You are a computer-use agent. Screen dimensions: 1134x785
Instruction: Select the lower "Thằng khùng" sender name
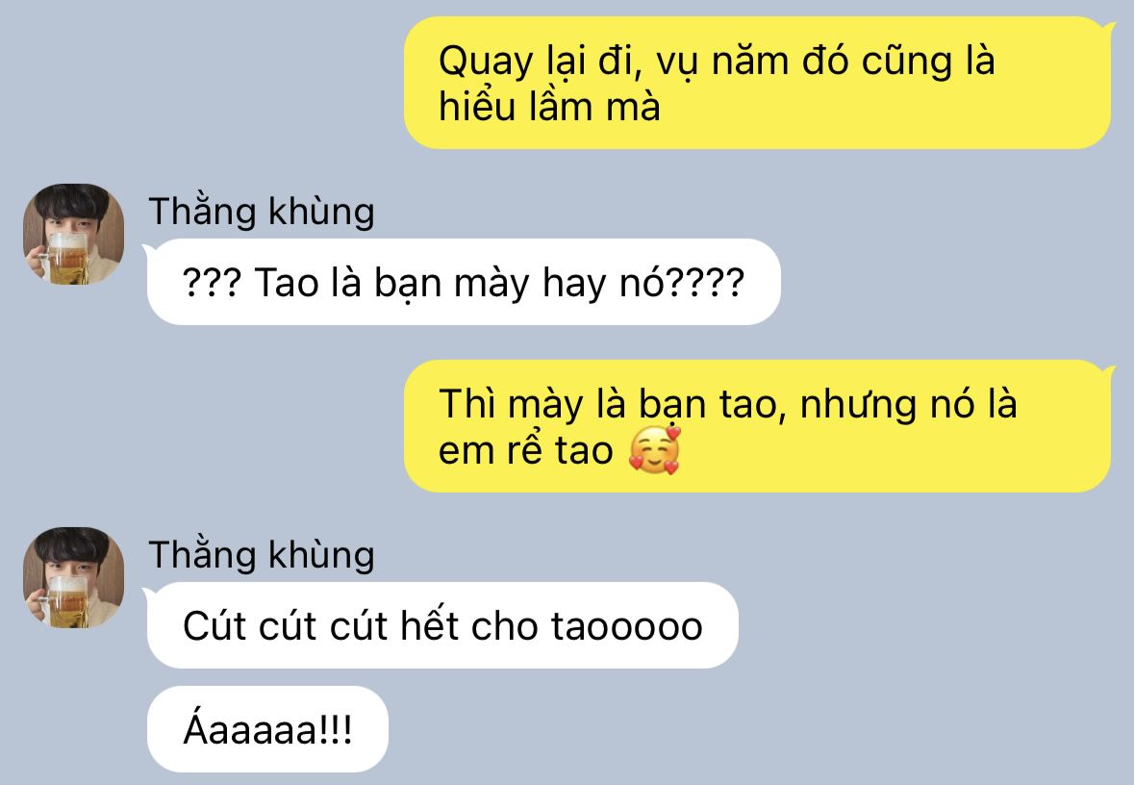262,556
